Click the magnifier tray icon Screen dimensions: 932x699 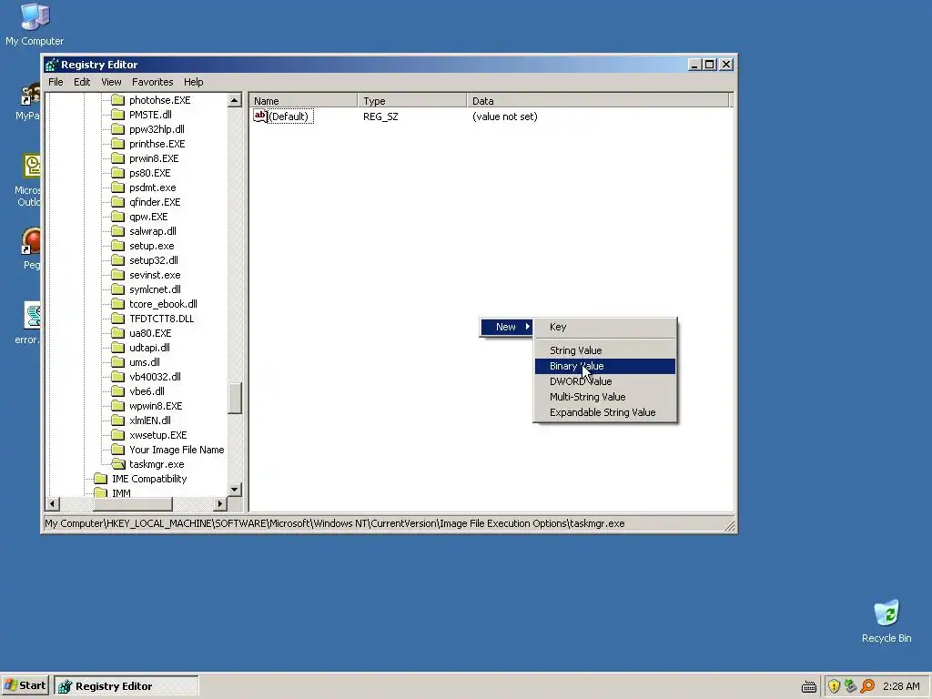pyautogui.click(x=867, y=686)
